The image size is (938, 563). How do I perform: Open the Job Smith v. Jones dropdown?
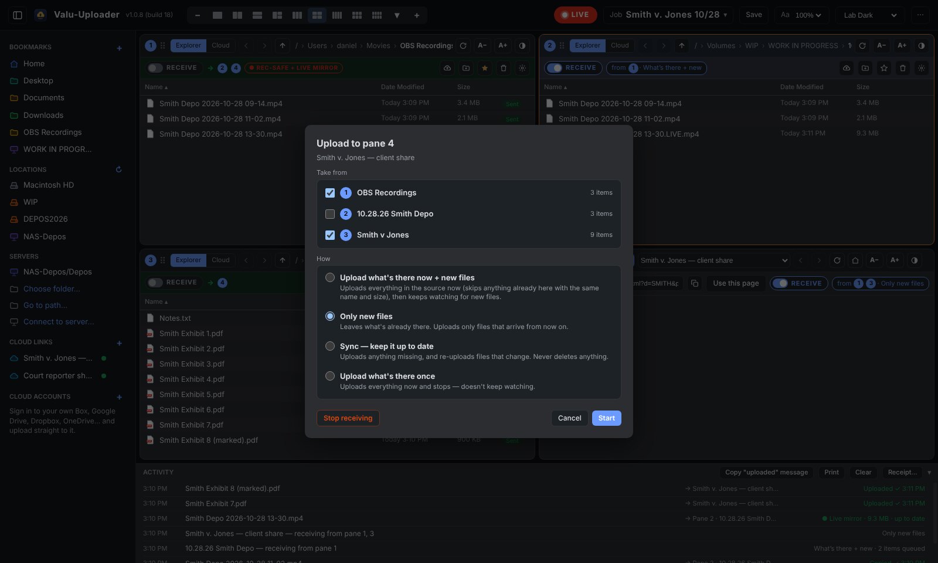(x=668, y=15)
